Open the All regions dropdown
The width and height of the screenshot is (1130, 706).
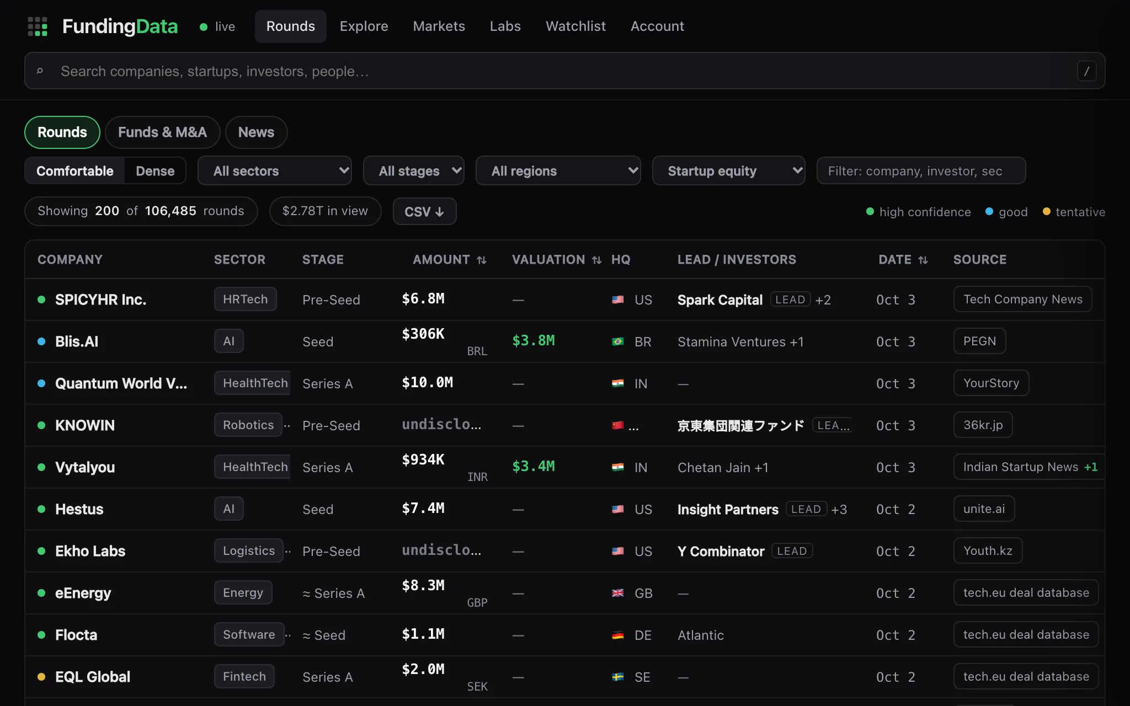(x=558, y=171)
